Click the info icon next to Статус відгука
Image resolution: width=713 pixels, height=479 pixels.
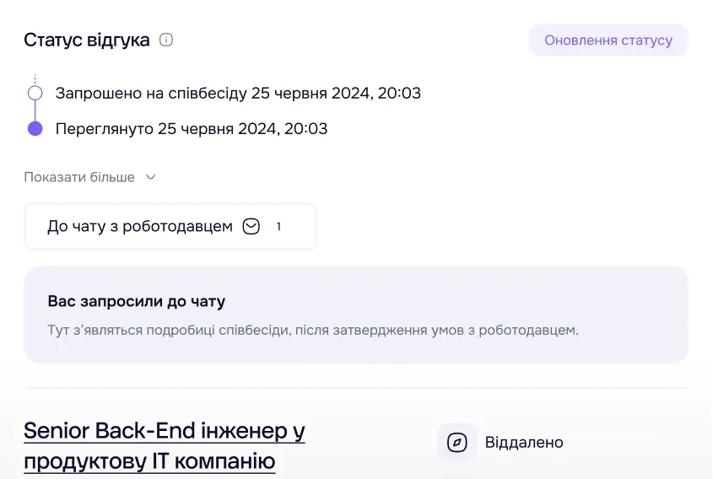tap(166, 40)
